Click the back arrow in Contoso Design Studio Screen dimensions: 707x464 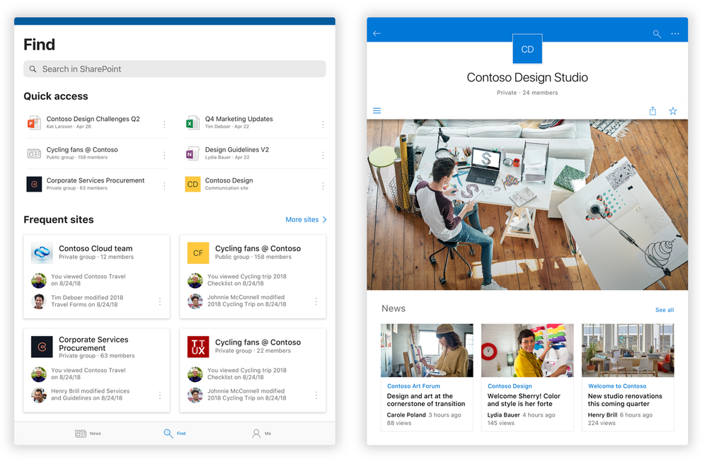click(x=377, y=33)
